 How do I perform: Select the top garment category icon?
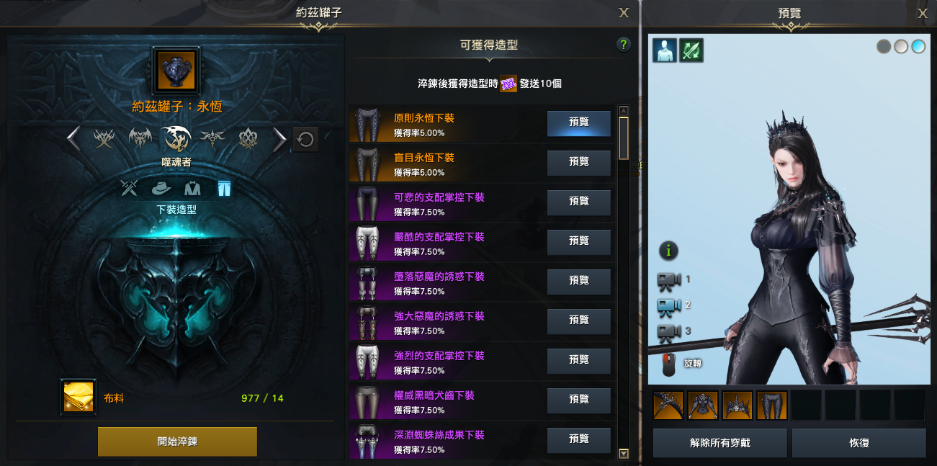[x=192, y=189]
